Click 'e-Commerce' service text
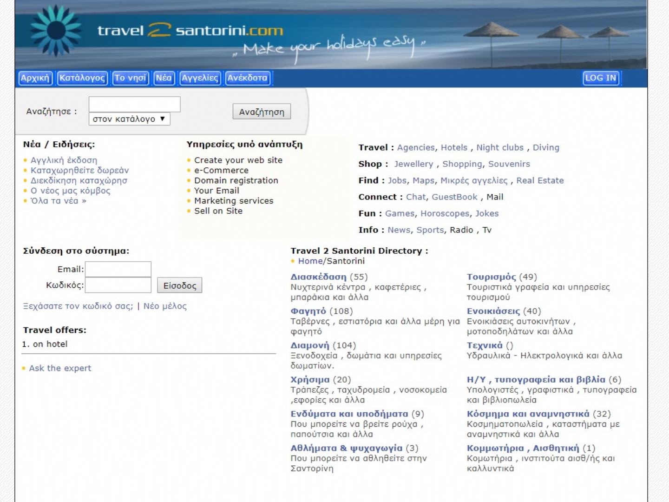 [221, 171]
